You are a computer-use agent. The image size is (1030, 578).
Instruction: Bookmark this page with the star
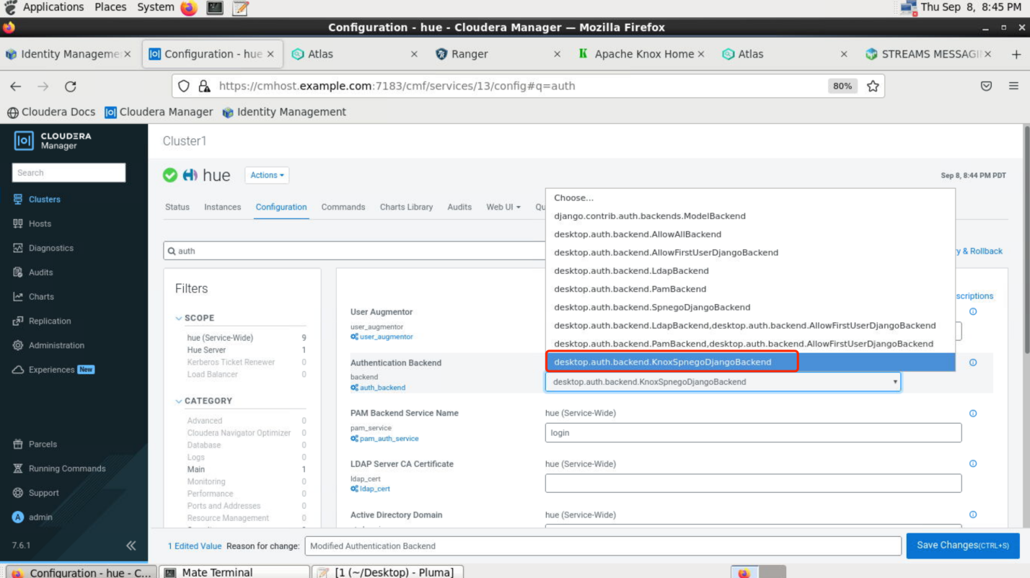[873, 86]
